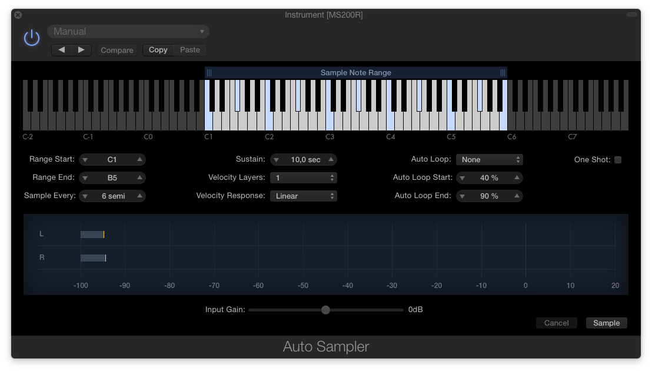Decrease Auto Loop End with down arrow
Image resolution: width=652 pixels, height=372 pixels.
(462, 196)
